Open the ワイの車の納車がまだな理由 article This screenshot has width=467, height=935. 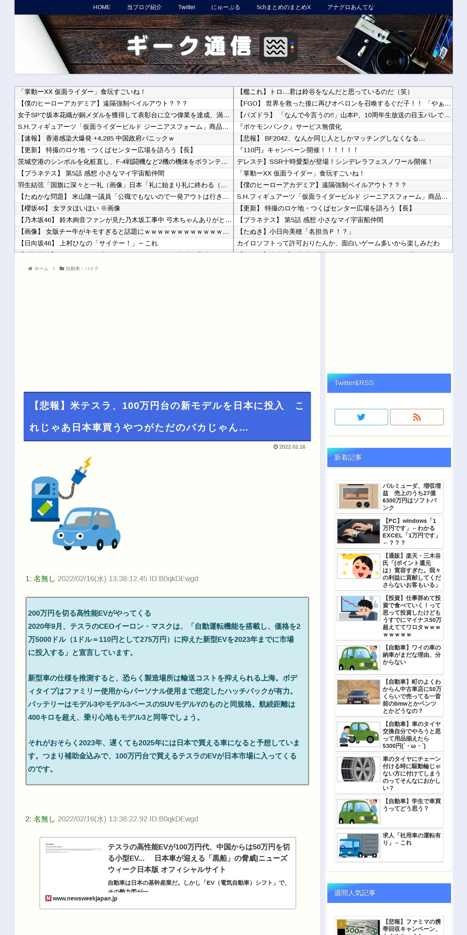tap(389, 658)
